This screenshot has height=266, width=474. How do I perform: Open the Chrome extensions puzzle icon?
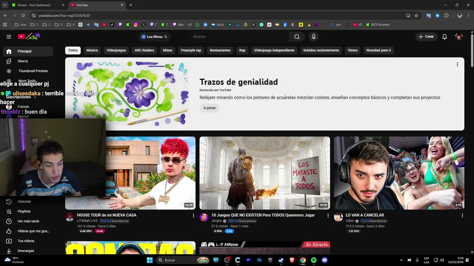446,16
